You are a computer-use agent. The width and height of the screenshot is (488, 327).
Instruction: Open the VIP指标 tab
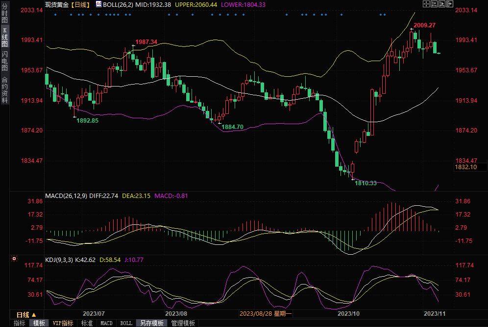(x=63, y=323)
